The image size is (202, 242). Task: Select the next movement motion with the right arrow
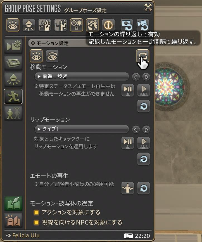click(146, 77)
